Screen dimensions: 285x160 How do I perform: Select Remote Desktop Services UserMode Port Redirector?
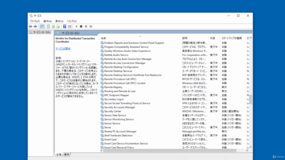[133, 75]
